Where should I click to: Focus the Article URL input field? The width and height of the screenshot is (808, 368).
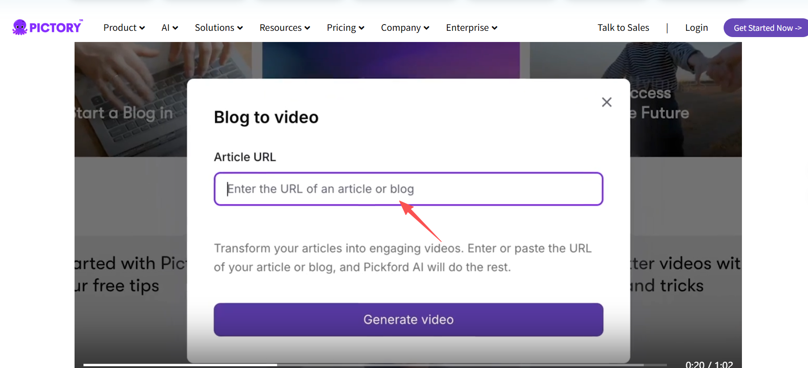tap(408, 189)
